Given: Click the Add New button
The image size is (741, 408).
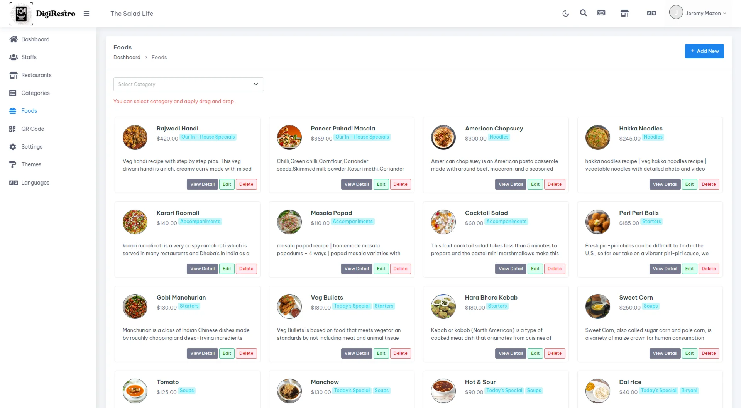Looking at the screenshot, I should tap(704, 51).
